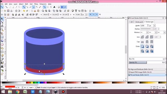Toggle layer visibility eye in status bar

[x=25, y=87]
